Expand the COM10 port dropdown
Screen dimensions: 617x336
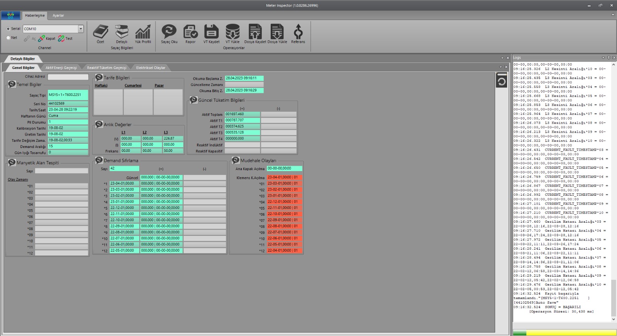(81, 29)
